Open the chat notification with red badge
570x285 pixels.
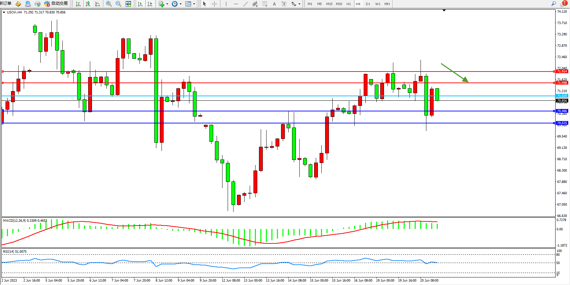(563, 3)
